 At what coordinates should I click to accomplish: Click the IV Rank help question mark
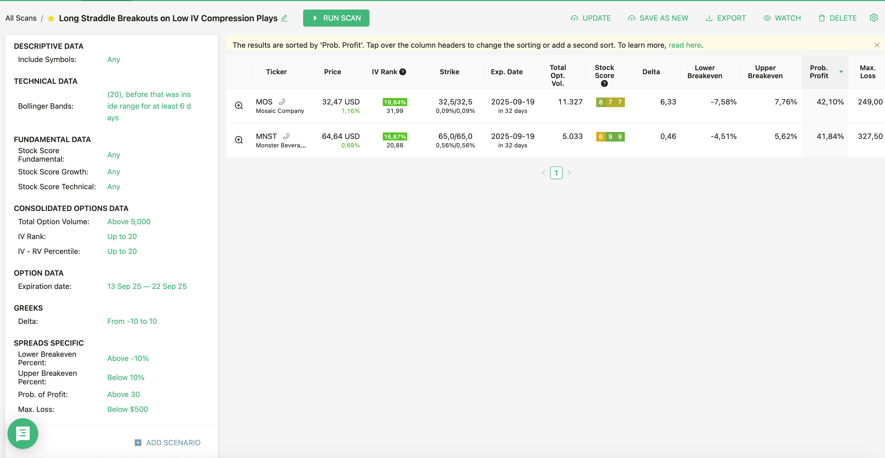403,72
